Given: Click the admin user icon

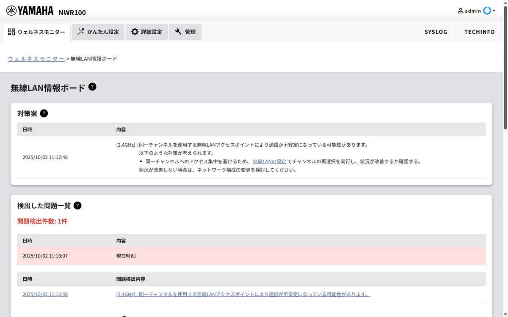Looking at the screenshot, I should [x=461, y=11].
